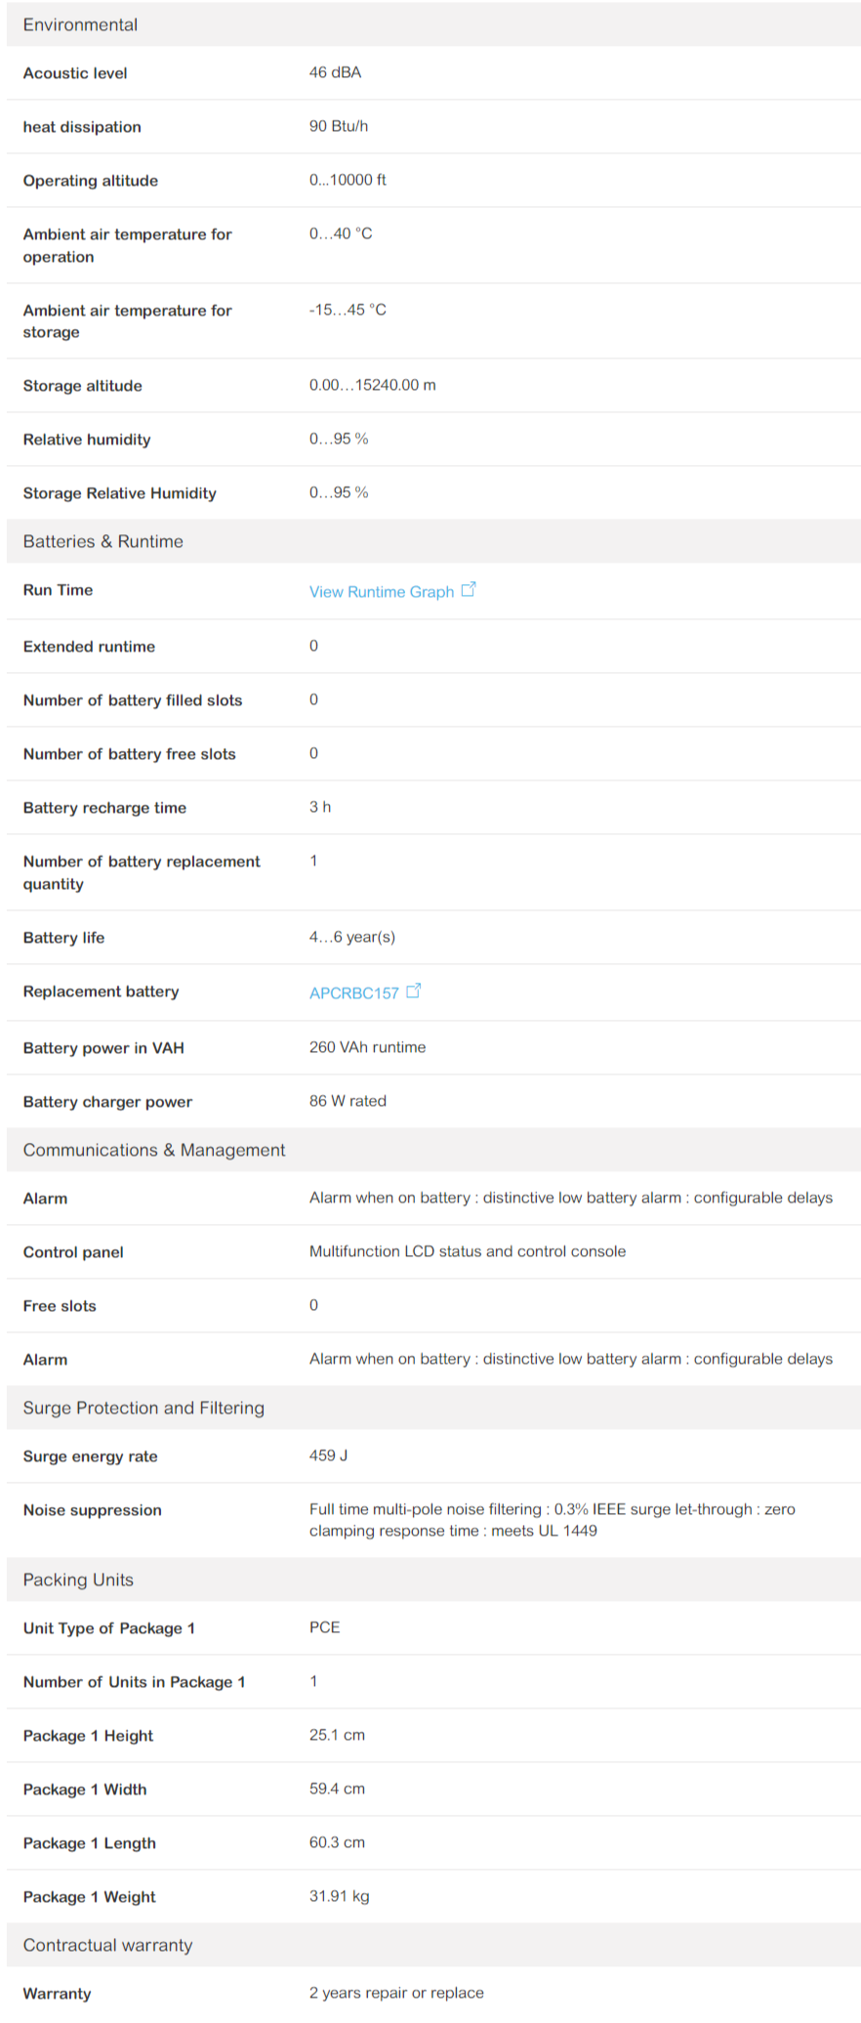The image size is (861, 2023).
Task: Collapse the Batteries & Runtime section header
Action: tap(433, 541)
